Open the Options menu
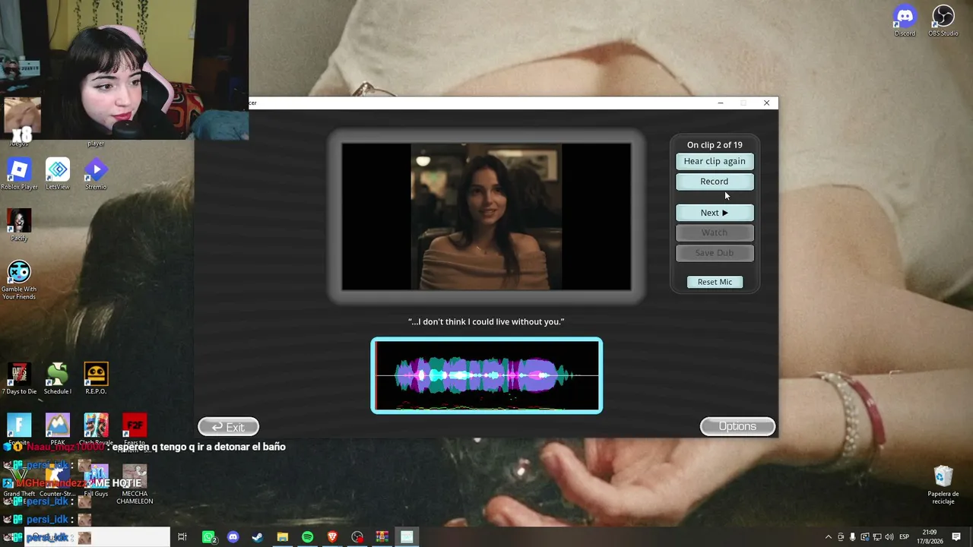This screenshot has width=973, height=547. [x=737, y=427]
